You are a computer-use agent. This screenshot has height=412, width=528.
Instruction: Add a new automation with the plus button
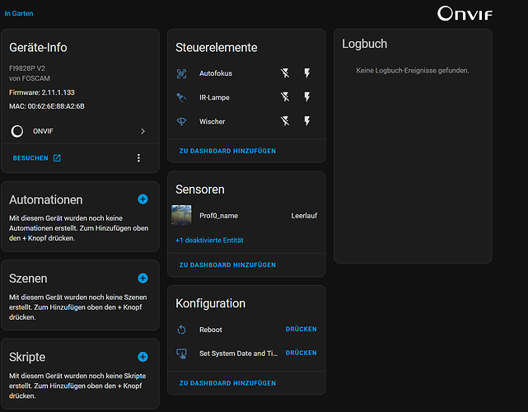tap(143, 199)
